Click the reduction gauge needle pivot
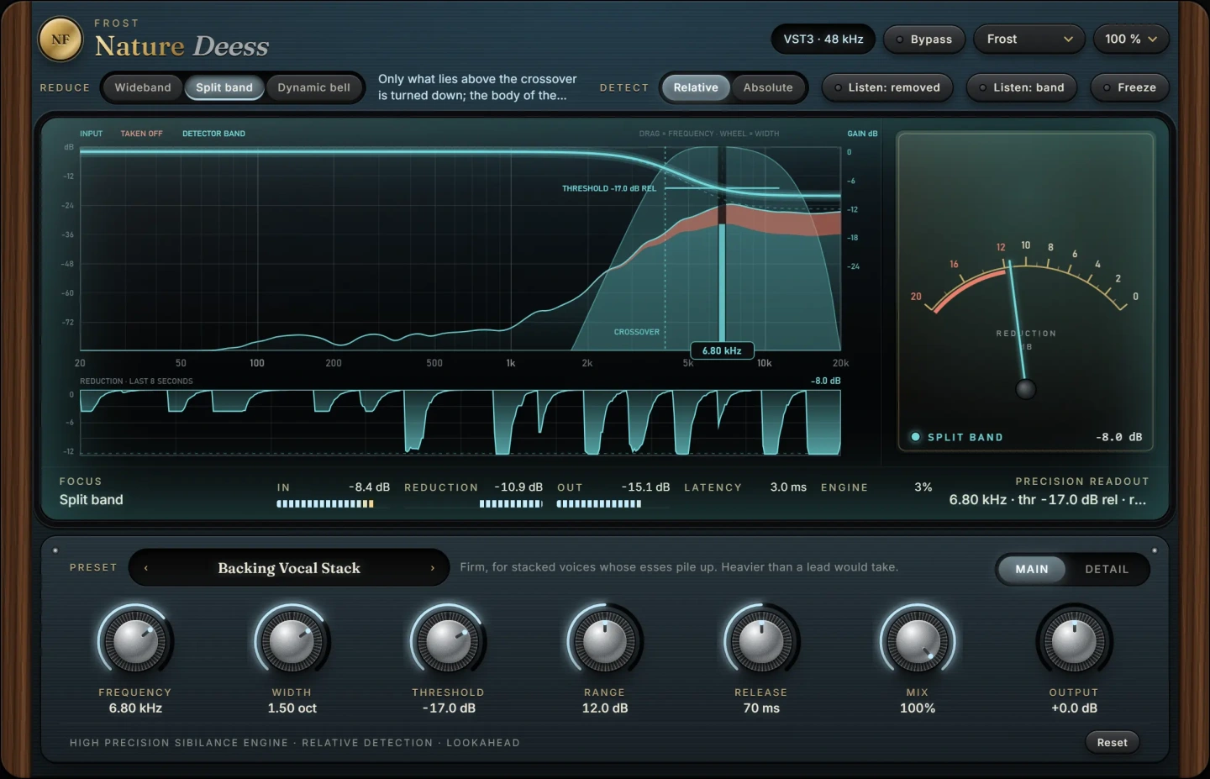Screen dimensions: 1210x779 [x=1025, y=389]
